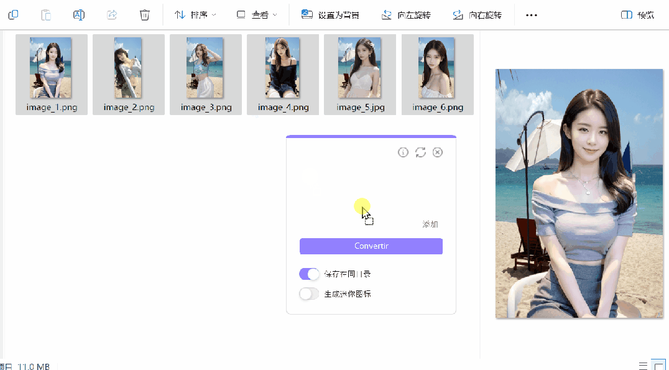The image size is (669, 370).
Task: Open the 排序 sort dropdown
Action: coord(195,15)
